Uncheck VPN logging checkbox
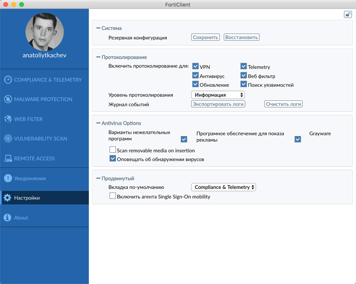Viewport: 356px width, 284px height. tap(195, 66)
